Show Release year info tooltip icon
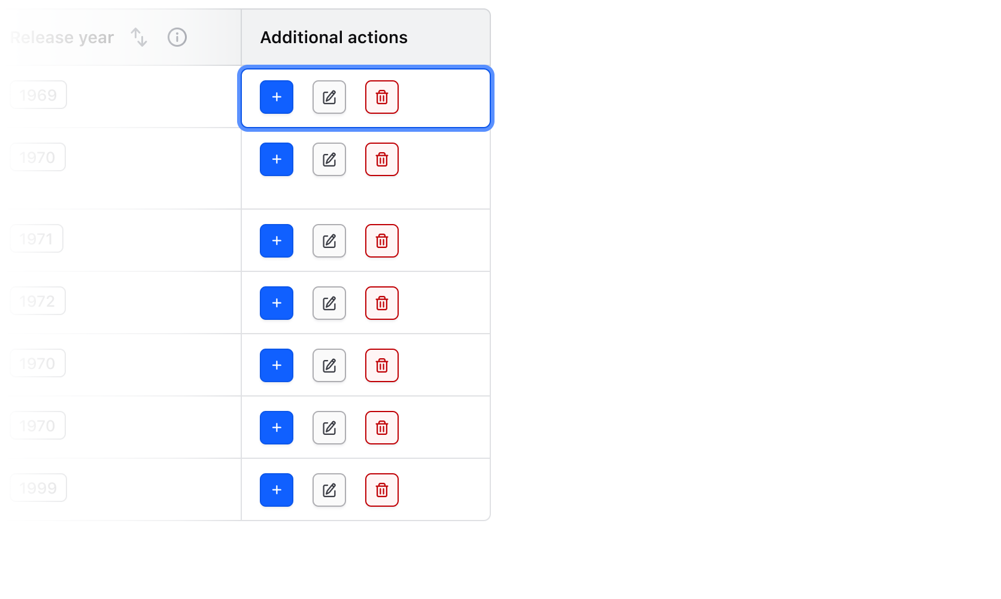Screen dimensions: 1001x599 177,37
